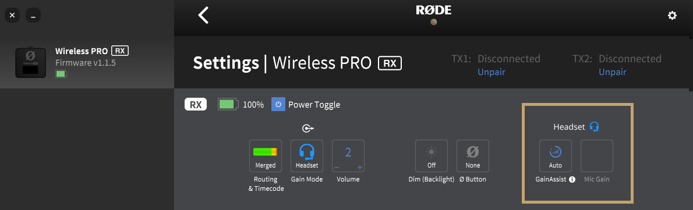Change Gain Mode from Headset
The height and width of the screenshot is (210, 693).
pyautogui.click(x=307, y=156)
